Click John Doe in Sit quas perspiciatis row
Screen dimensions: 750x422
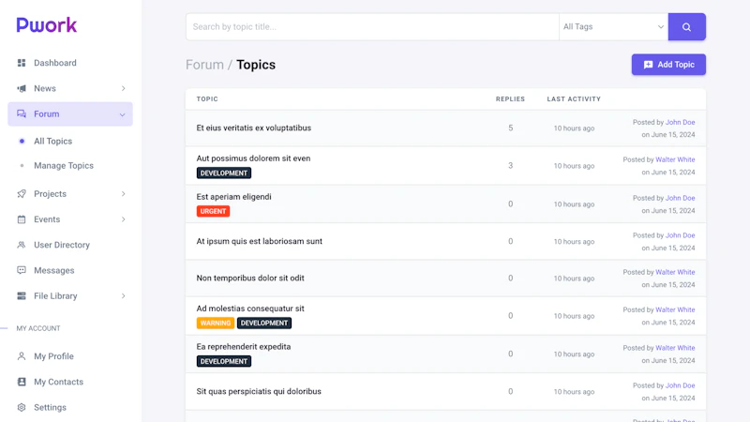pos(681,385)
